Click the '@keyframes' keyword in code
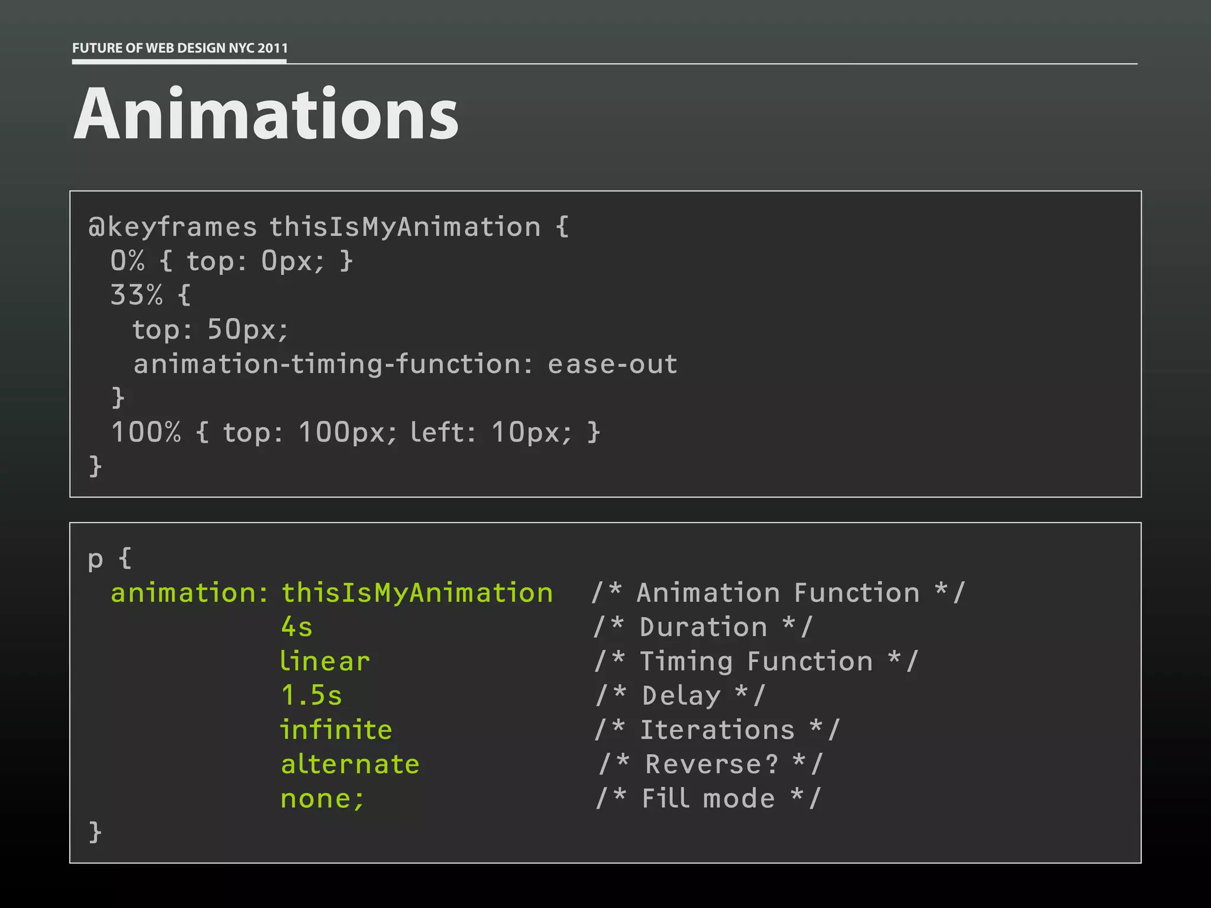Image resolution: width=1211 pixels, height=908 pixels. (x=173, y=228)
